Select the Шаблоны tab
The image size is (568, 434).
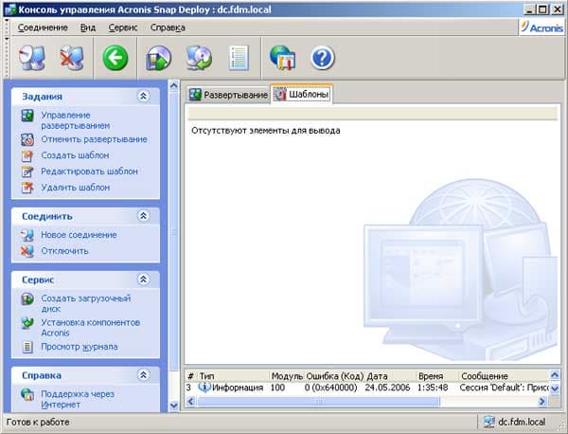pyautogui.click(x=301, y=94)
